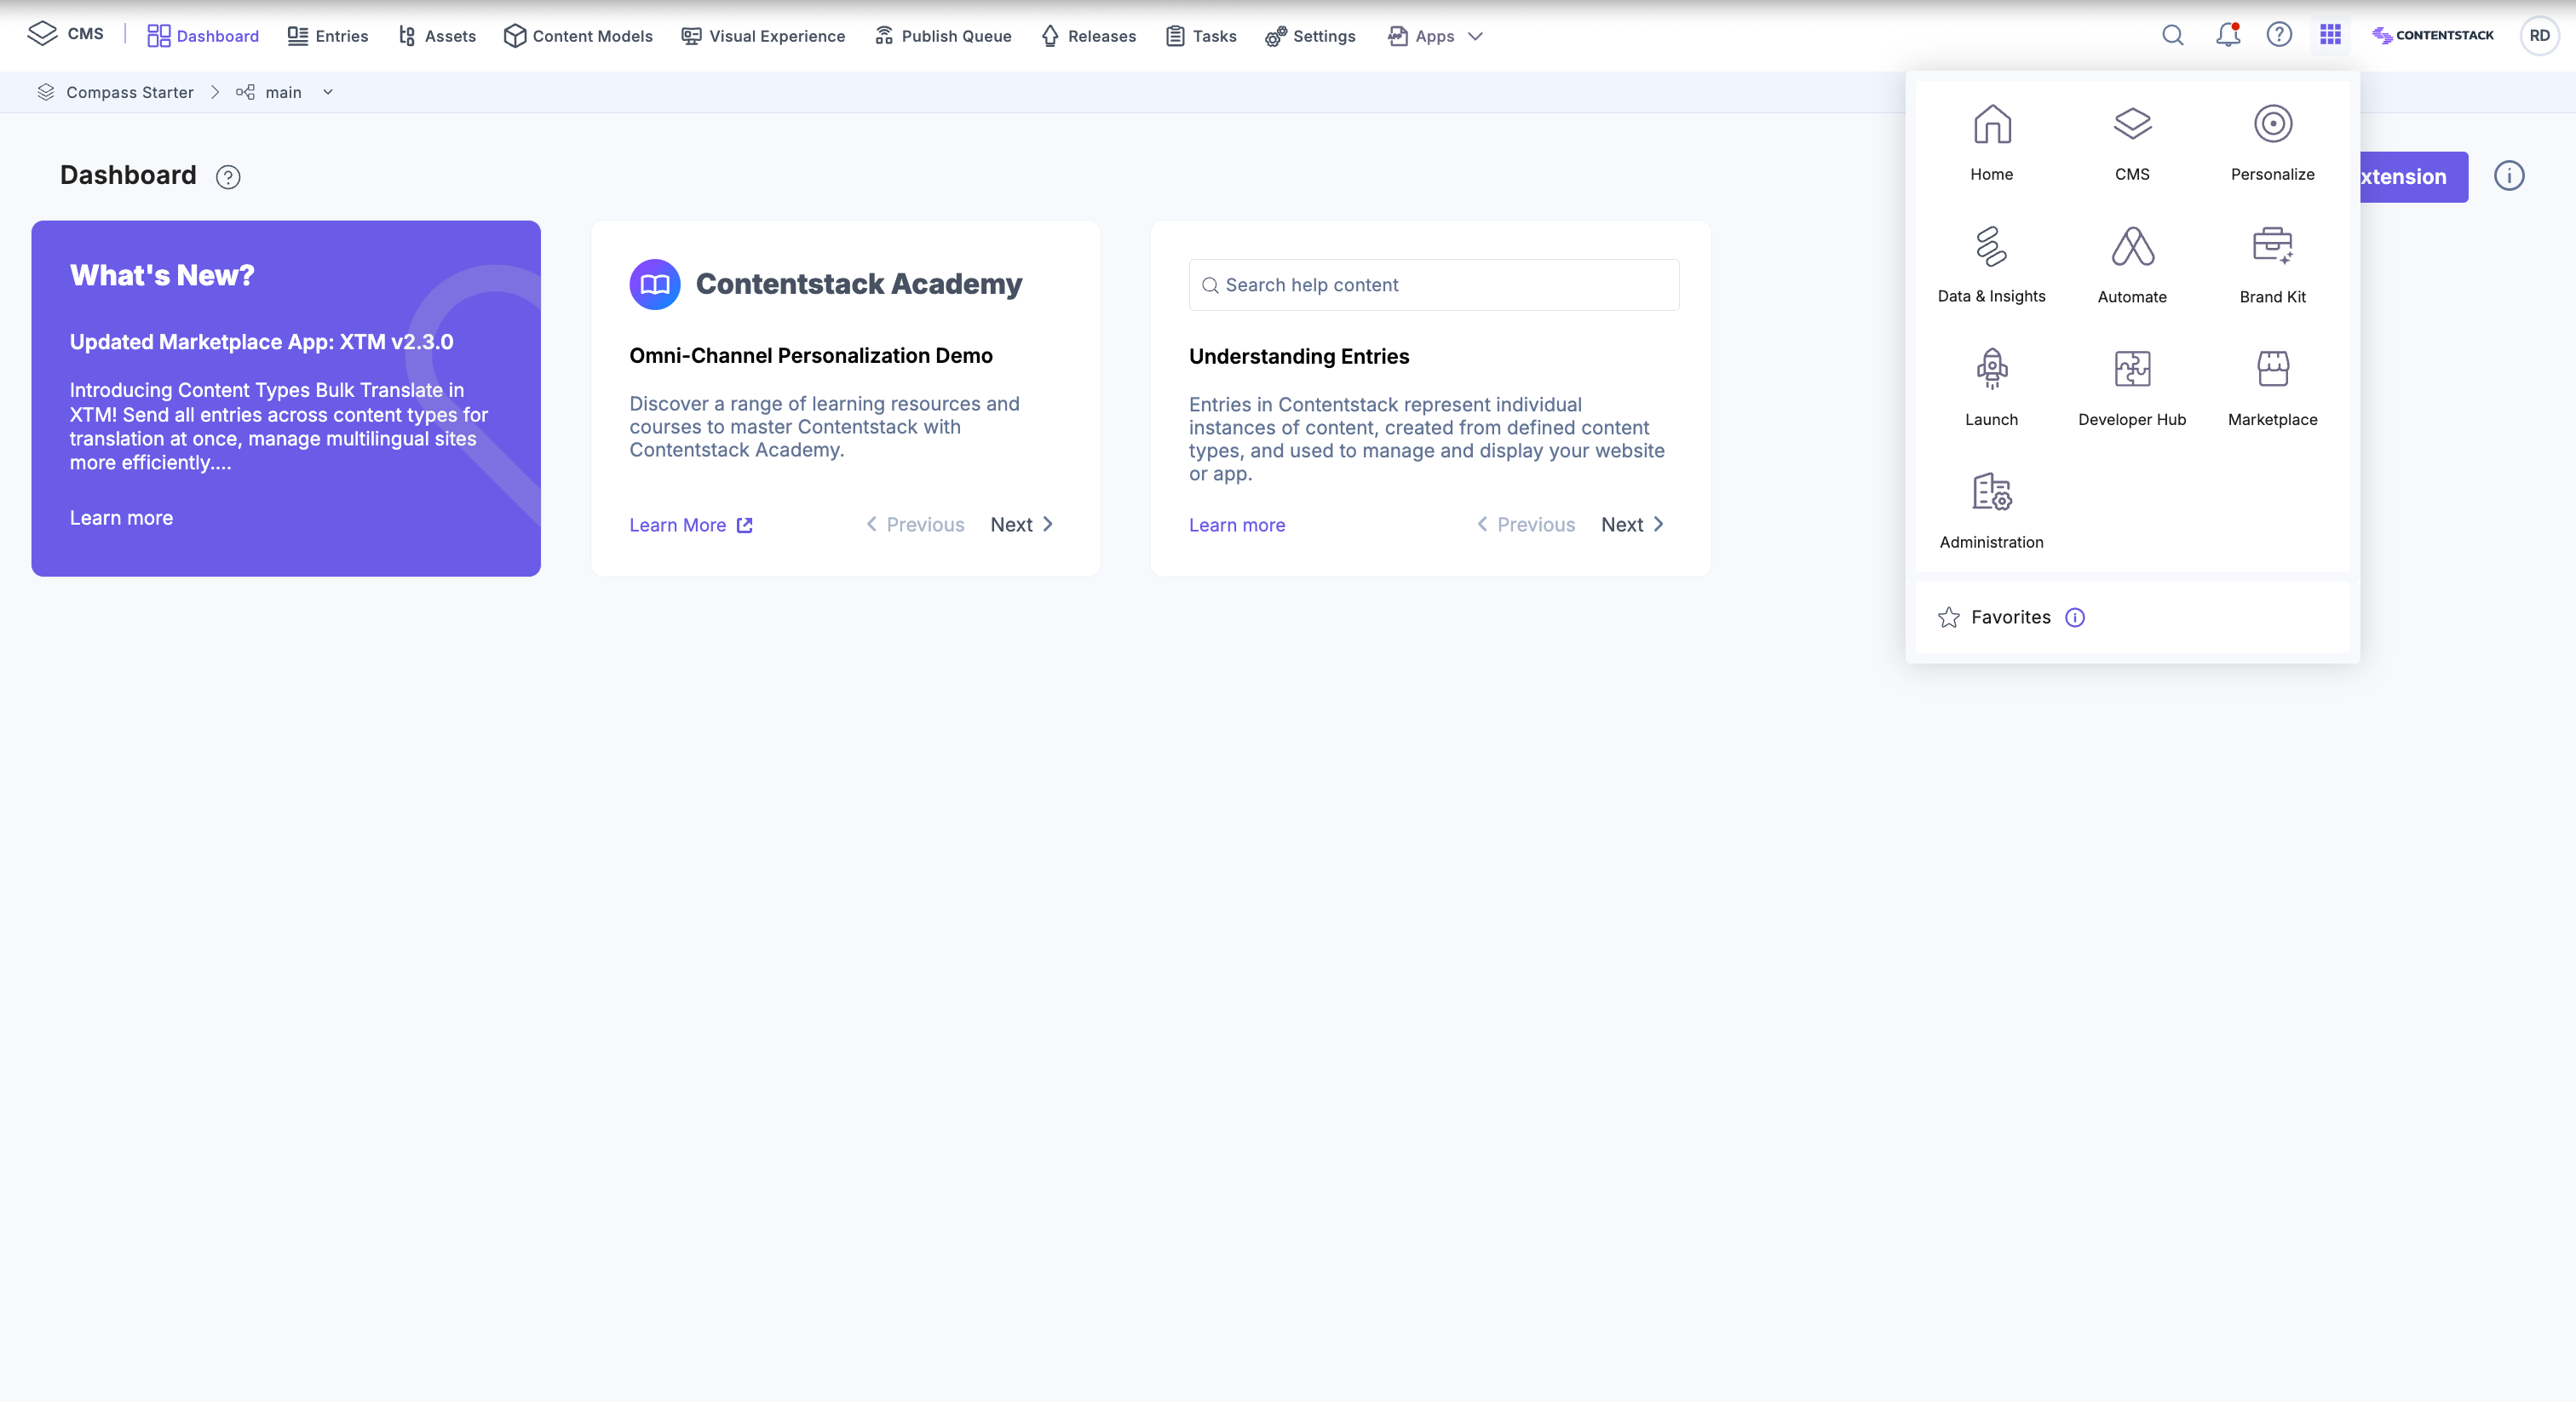2576x1402 pixels.
Task: Click the info icon beside extension button
Action: [2508, 176]
